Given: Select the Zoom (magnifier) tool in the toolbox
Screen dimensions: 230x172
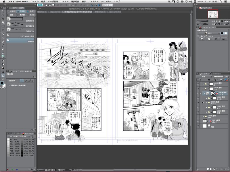Looking at the screenshot, I should (x=3, y=11).
